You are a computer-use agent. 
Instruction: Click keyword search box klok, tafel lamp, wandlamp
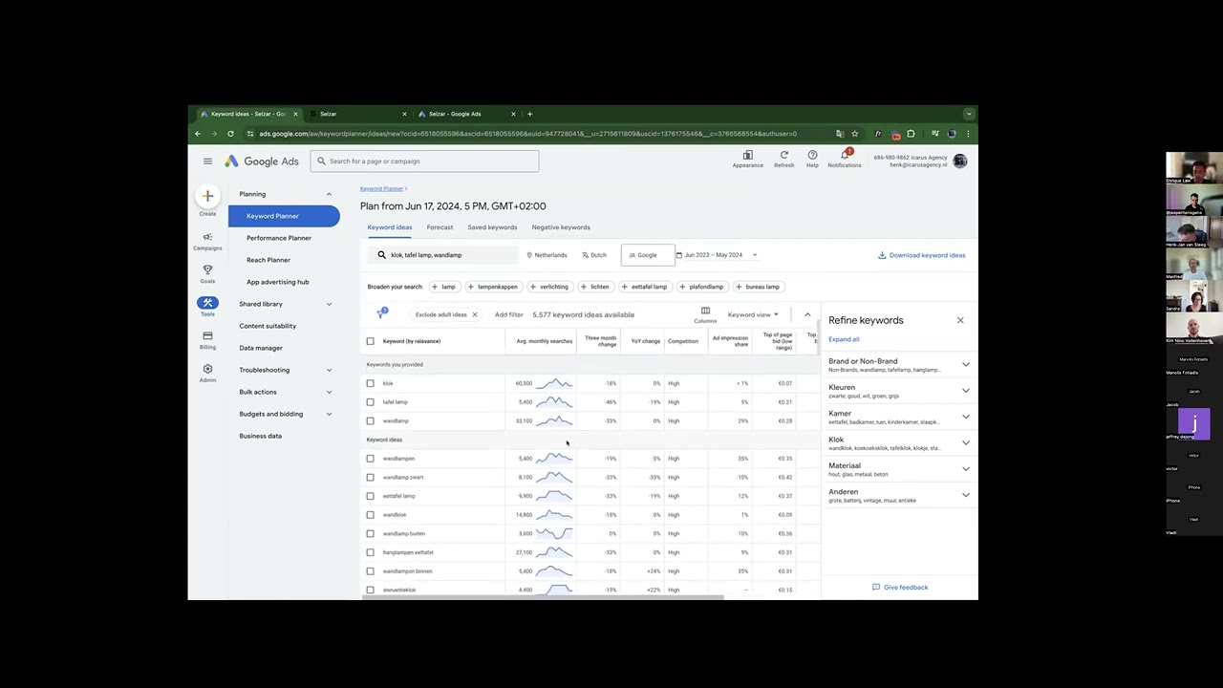pyautogui.click(x=444, y=255)
